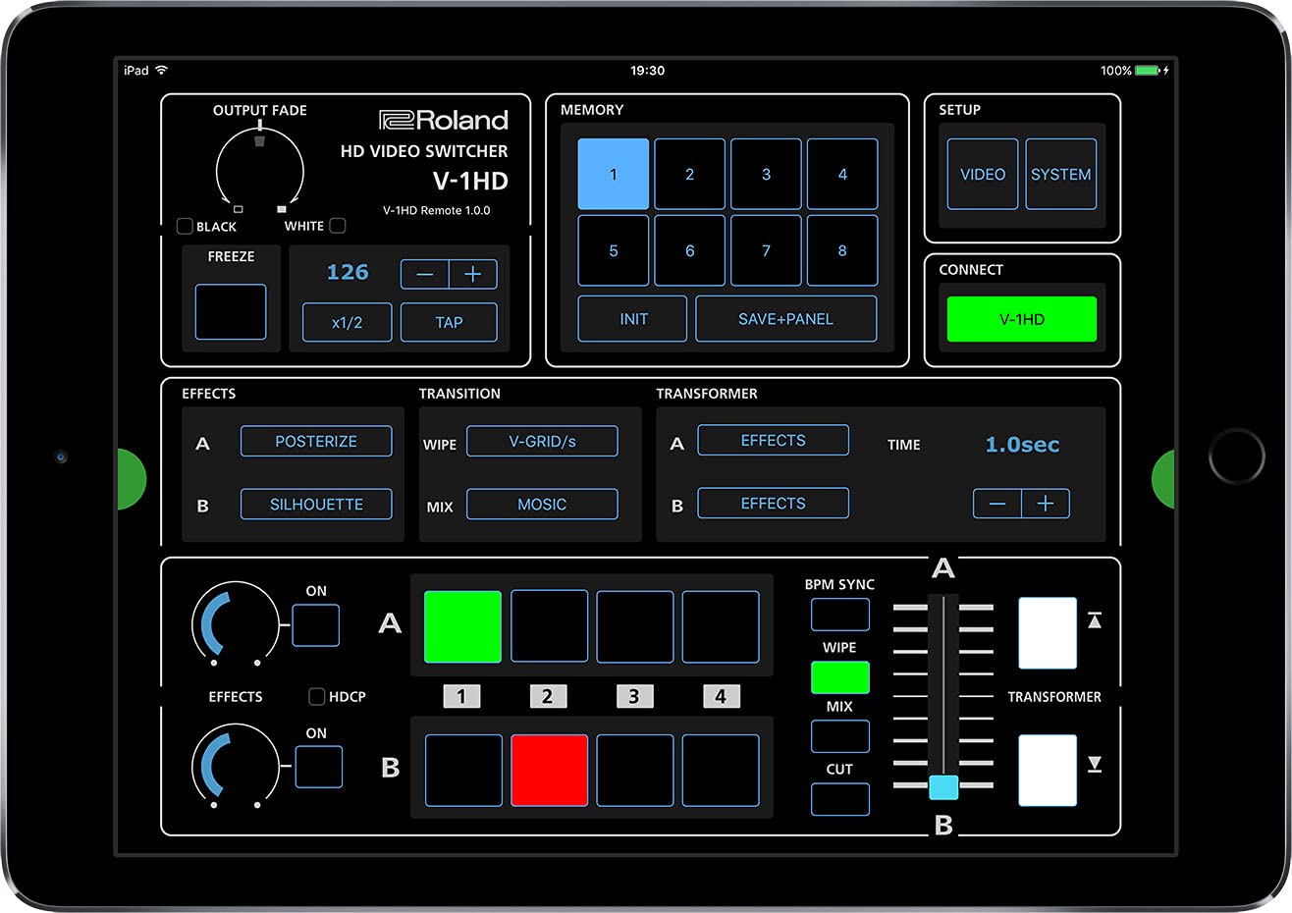Click the battery icon in status bar

[1149, 71]
